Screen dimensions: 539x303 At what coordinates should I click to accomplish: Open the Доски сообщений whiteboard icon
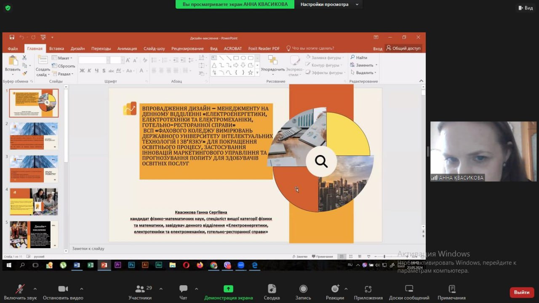click(409, 289)
